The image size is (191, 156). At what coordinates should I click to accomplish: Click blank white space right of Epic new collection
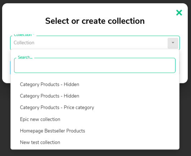tap(119, 119)
